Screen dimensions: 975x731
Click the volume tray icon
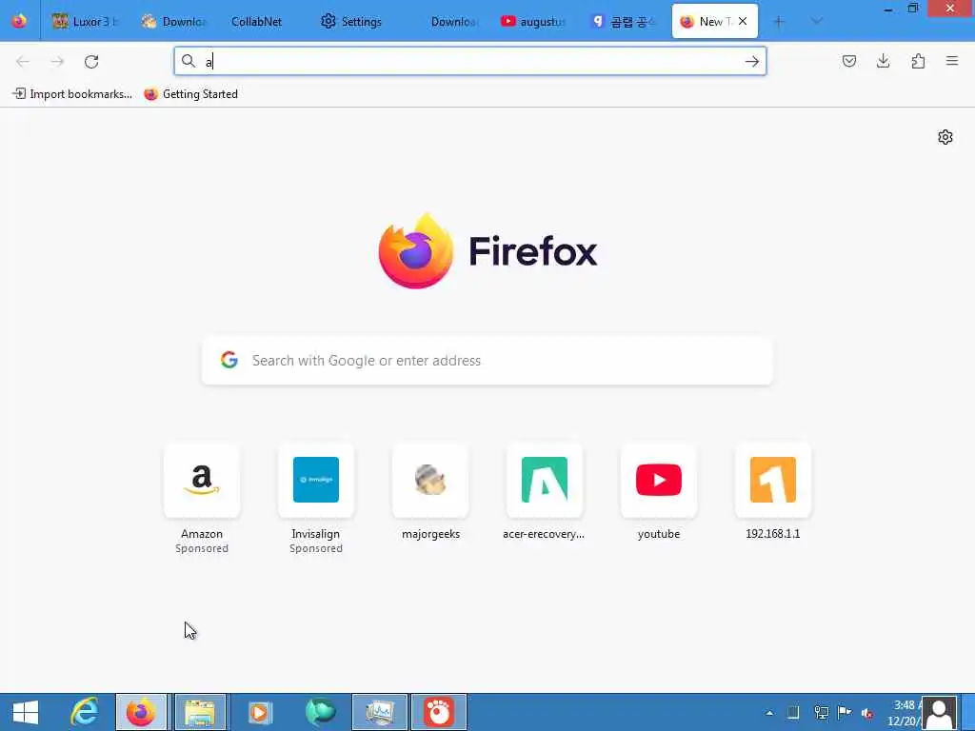867,713
